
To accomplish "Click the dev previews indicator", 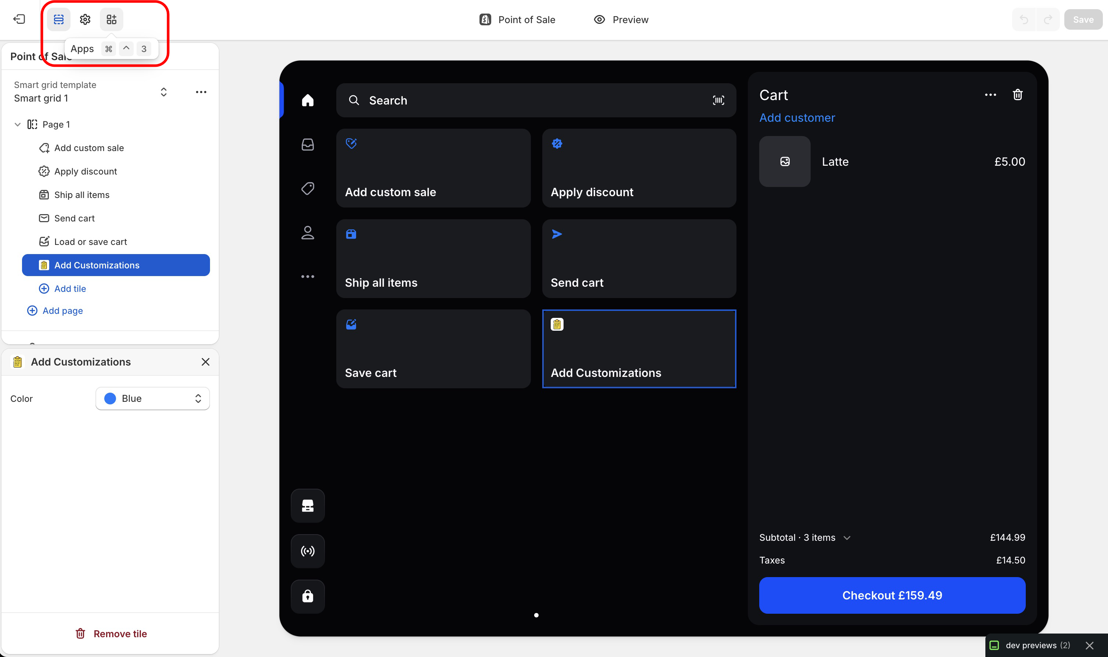I will (x=1029, y=646).
